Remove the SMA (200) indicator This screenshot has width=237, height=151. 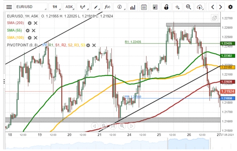pos(36,23)
